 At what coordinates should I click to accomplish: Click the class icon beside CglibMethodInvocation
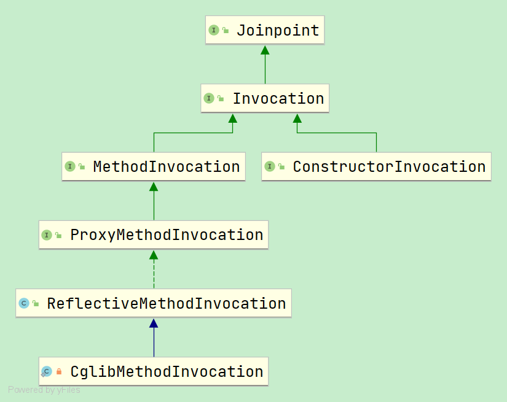point(47,371)
